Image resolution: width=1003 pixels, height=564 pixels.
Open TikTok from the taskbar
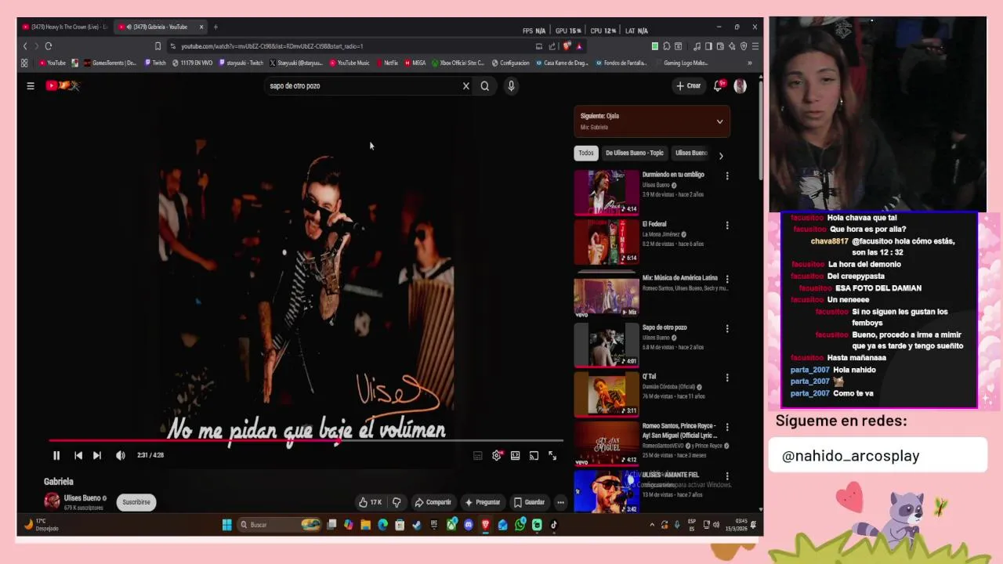(x=554, y=525)
